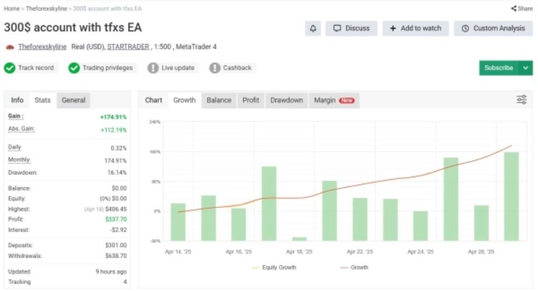Click the Add to watch button

pyautogui.click(x=415, y=28)
